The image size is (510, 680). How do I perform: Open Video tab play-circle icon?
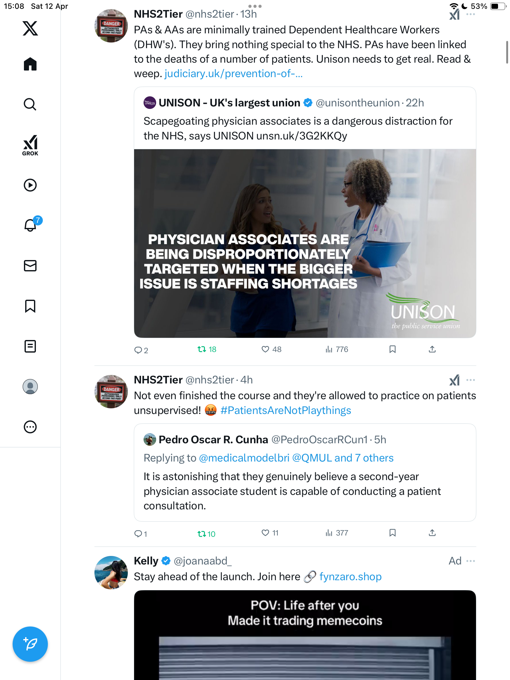(30, 185)
